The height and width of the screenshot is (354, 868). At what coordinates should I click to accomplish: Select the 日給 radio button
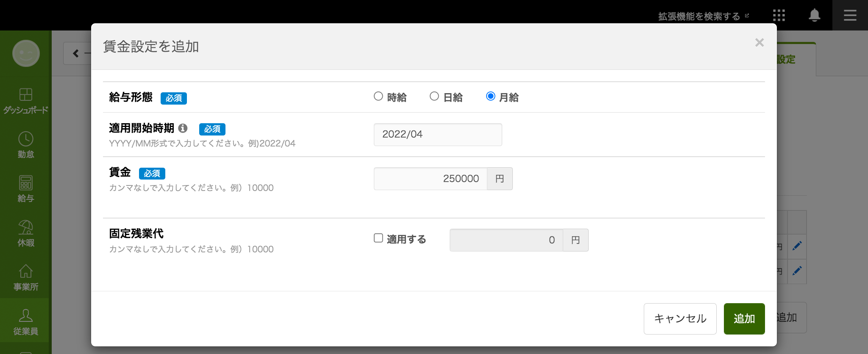coord(434,96)
